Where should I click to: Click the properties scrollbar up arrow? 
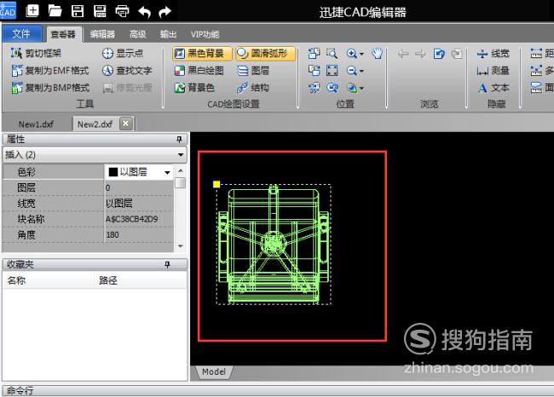pos(181,170)
